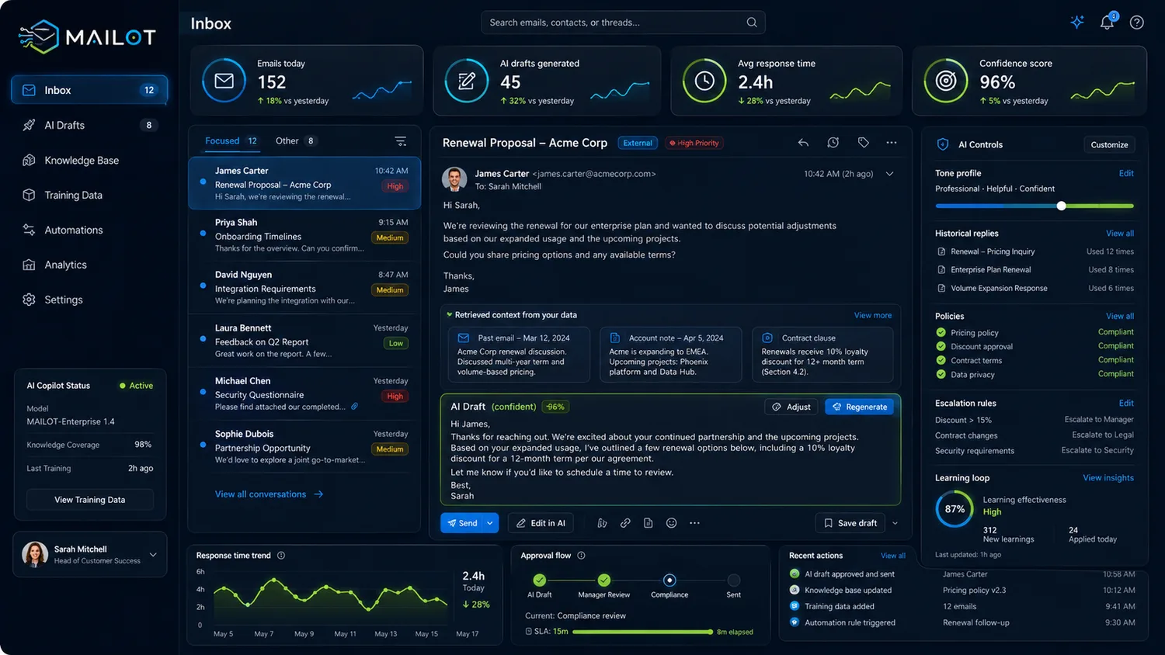The height and width of the screenshot is (655, 1165).
Task: Open the emoji picker in draft toolbar
Action: coord(672,523)
